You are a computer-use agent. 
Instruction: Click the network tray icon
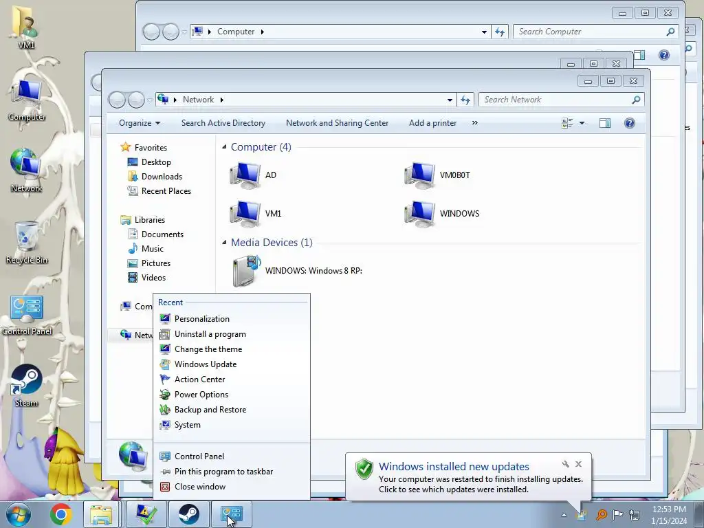[x=635, y=514]
